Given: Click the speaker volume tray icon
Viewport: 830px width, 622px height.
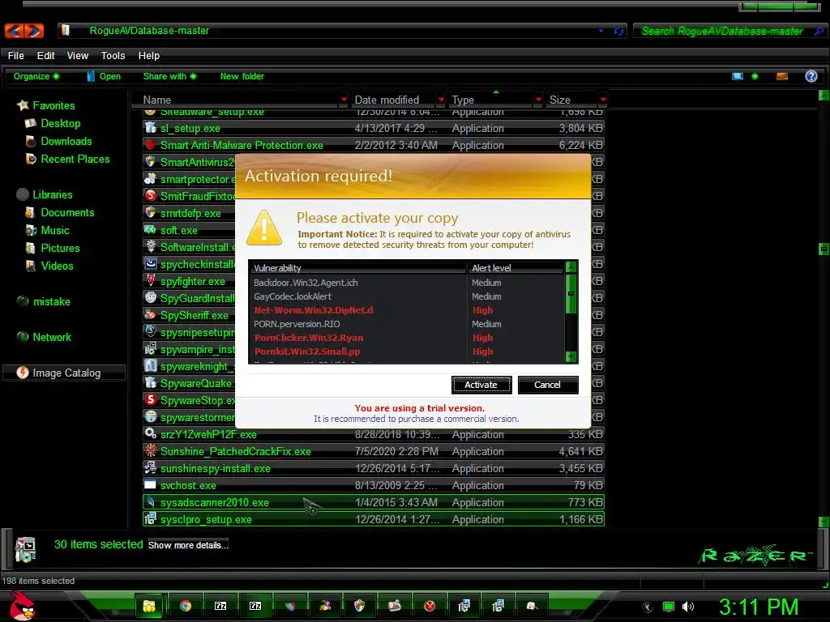Looking at the screenshot, I should (x=687, y=607).
